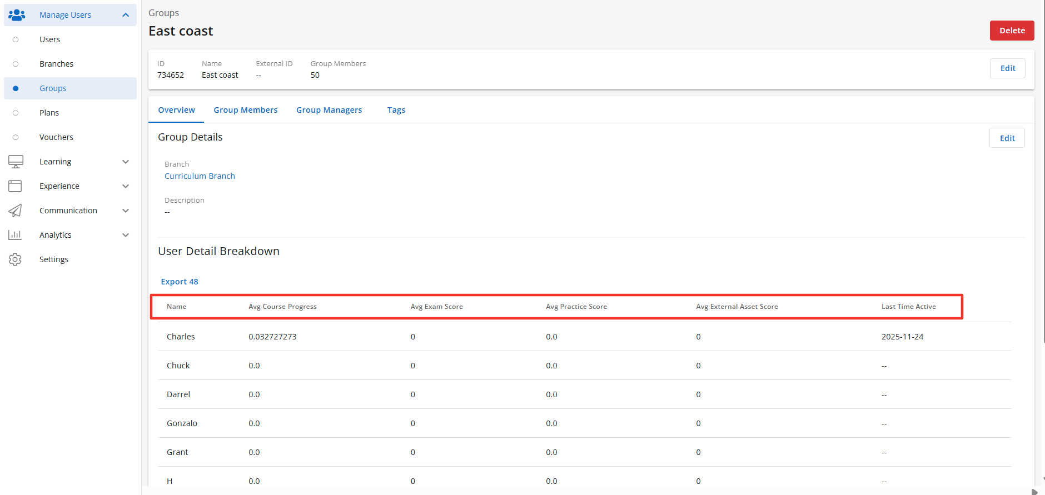Open the Group Managers tab
This screenshot has height=495, width=1045.
[x=329, y=110]
